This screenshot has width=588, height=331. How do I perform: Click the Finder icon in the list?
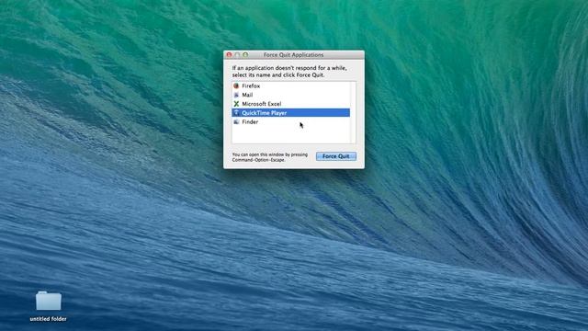[236, 122]
